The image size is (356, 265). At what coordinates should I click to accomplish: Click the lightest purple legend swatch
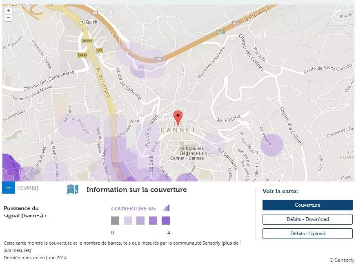128,221
